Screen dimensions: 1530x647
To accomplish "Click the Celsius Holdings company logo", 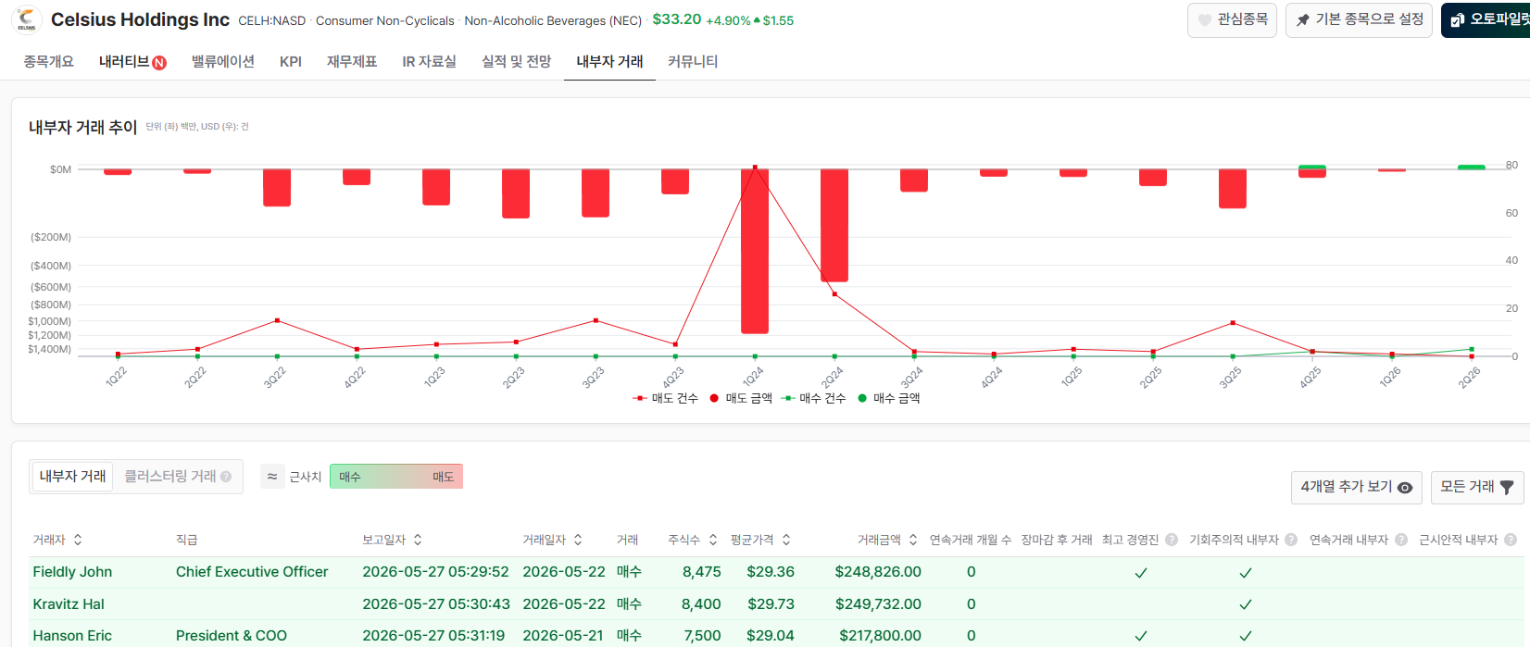I will coord(27,19).
